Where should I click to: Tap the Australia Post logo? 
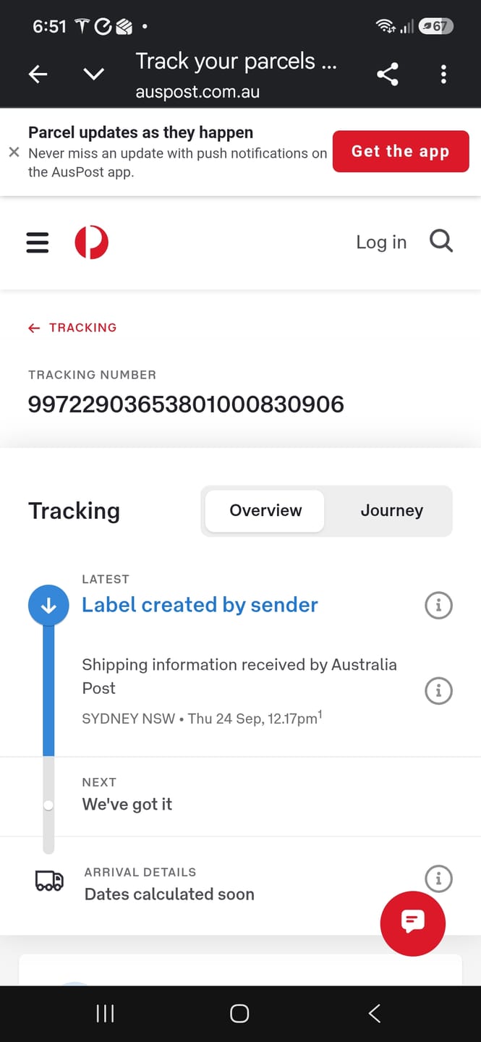click(x=92, y=242)
